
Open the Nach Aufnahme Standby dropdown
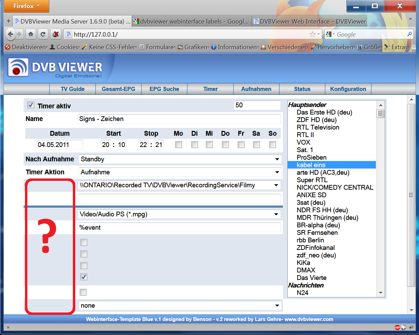click(180, 159)
